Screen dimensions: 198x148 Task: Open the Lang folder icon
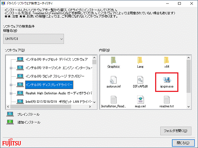click(140, 60)
